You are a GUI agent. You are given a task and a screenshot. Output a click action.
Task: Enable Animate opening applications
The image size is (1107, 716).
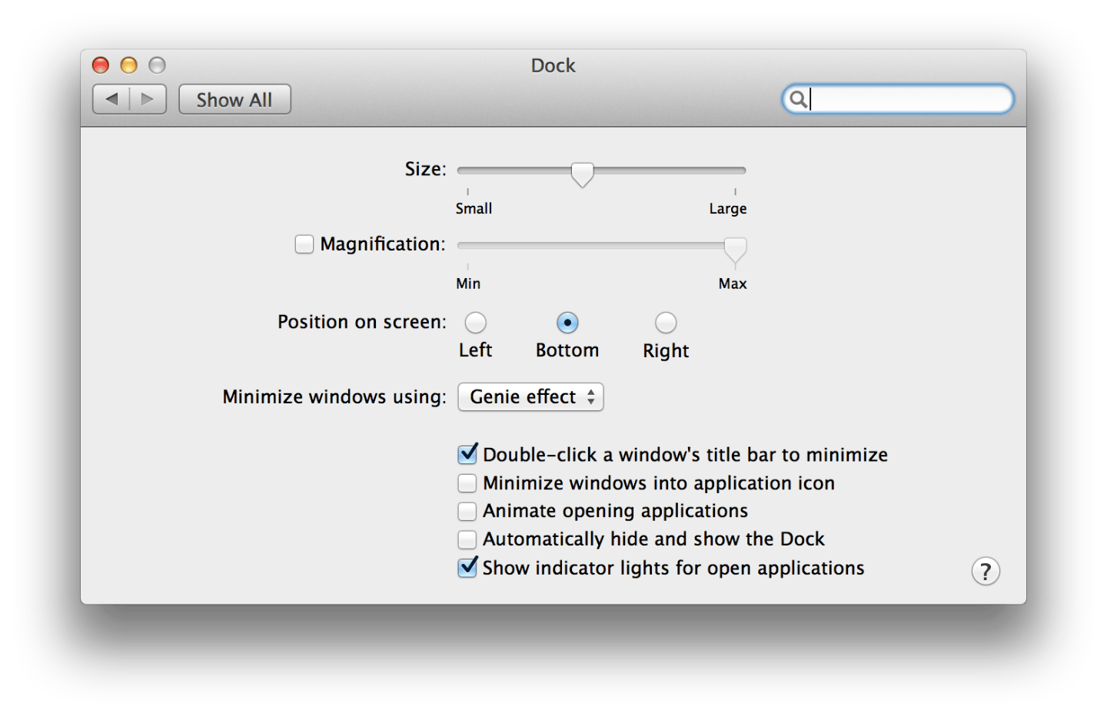pos(467,511)
